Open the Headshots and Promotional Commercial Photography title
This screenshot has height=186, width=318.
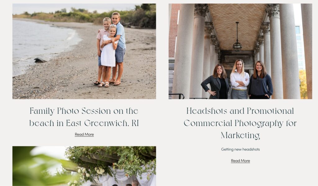point(240,123)
